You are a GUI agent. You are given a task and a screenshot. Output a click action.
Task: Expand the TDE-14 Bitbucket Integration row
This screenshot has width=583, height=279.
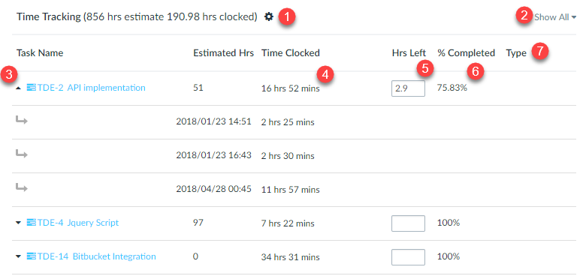click(x=19, y=256)
